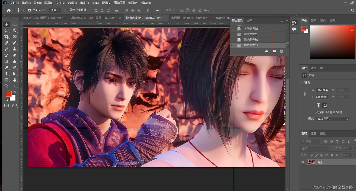Pick a color in the color field
Viewport: 356px width, 191px height.
point(332,42)
